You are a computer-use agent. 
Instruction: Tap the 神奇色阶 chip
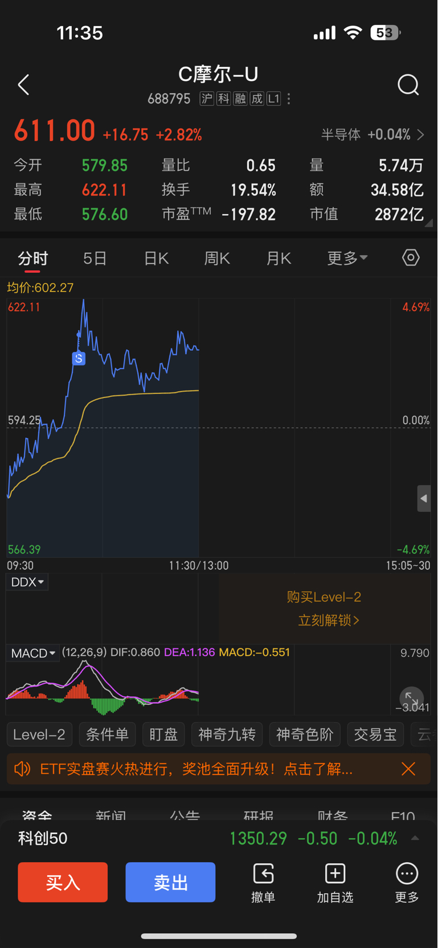[x=305, y=734]
